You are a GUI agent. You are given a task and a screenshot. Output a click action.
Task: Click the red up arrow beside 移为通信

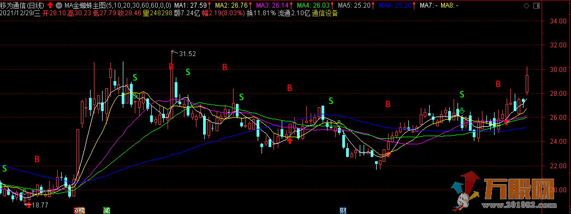coord(50,5)
